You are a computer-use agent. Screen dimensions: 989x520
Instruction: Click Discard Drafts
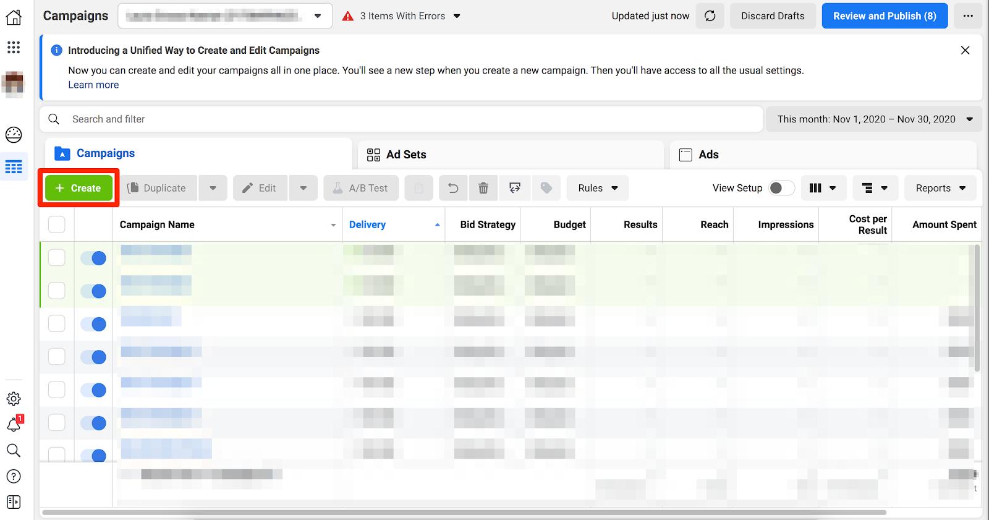coord(773,16)
